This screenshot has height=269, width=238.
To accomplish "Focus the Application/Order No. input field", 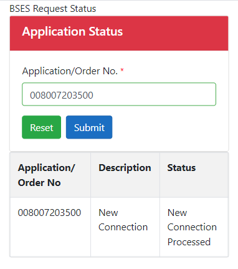I will point(119,94).
